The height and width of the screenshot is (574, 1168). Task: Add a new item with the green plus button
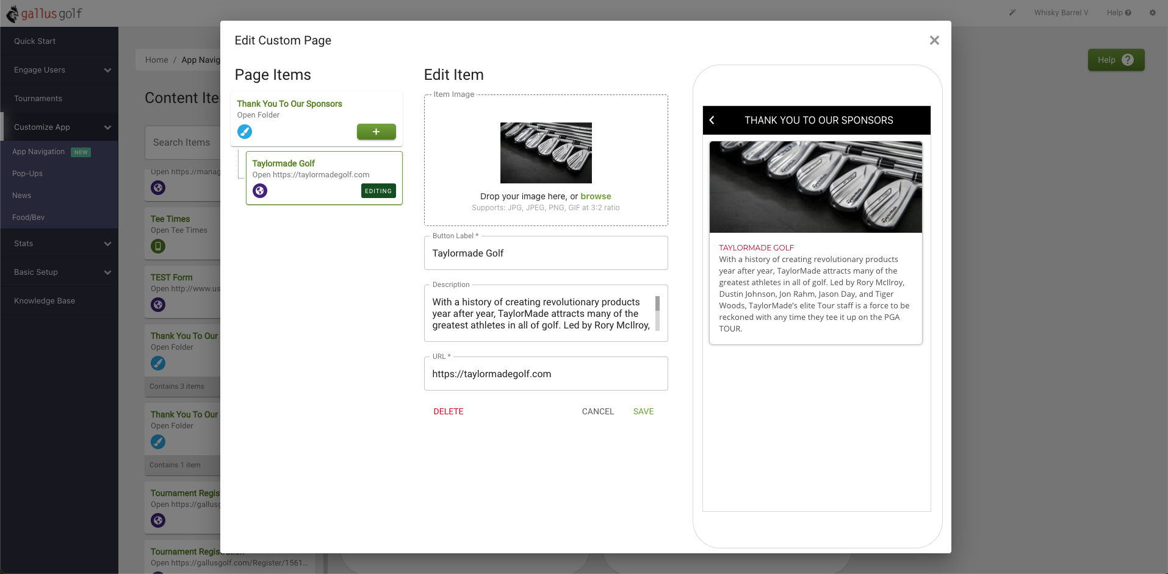pos(377,132)
